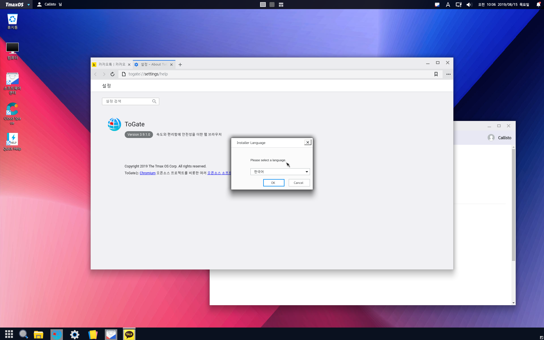Open the browser three-dot menu
Screen dimensions: 544x340
point(449,74)
